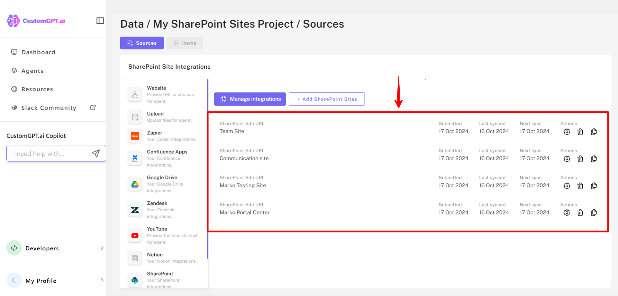
Task: Select the Confluence Apps icon
Action: coord(135,158)
